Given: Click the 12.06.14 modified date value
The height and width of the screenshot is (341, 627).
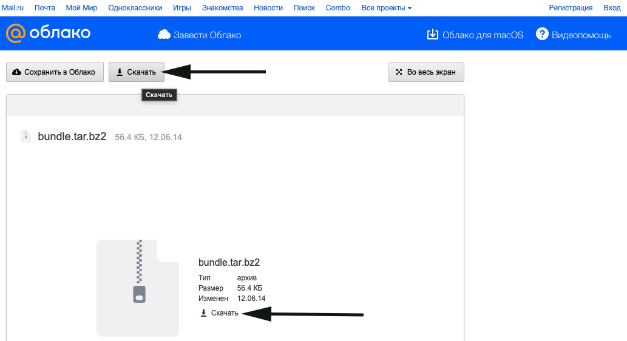Looking at the screenshot, I should pyautogui.click(x=251, y=299).
